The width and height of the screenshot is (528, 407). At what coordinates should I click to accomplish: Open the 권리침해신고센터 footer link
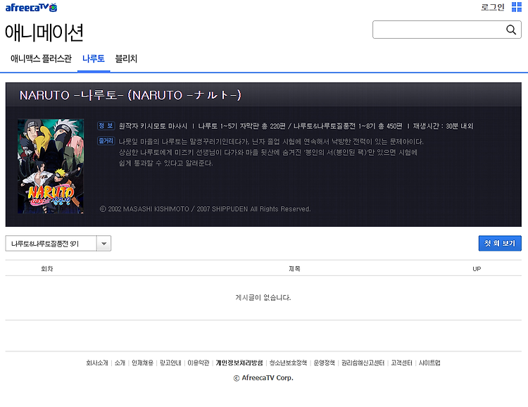(x=363, y=363)
